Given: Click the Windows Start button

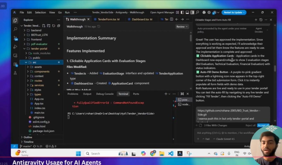Looking at the screenshot, I should click(x=78, y=154).
